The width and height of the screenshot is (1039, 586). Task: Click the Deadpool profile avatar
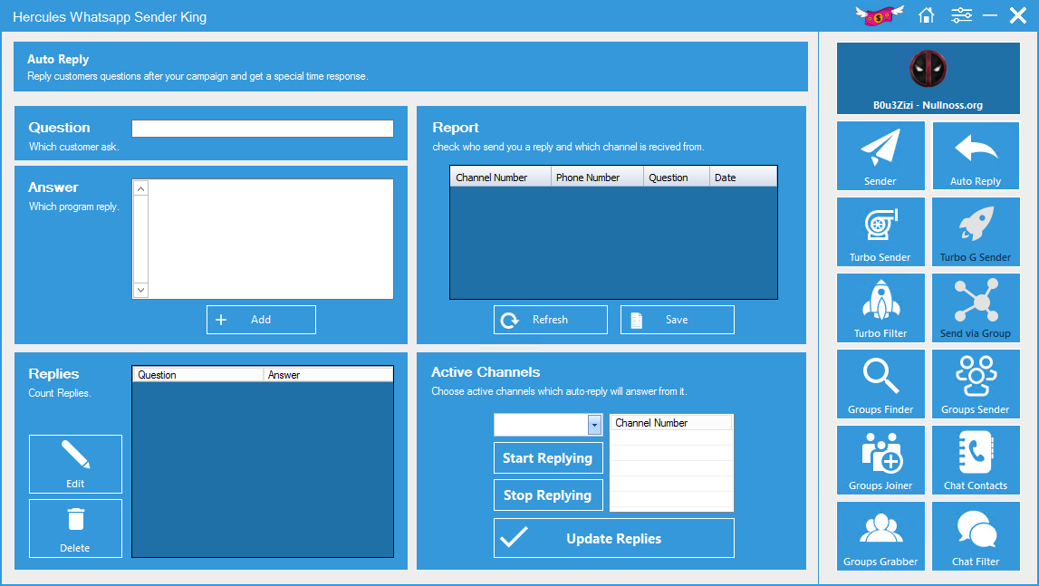[928, 69]
